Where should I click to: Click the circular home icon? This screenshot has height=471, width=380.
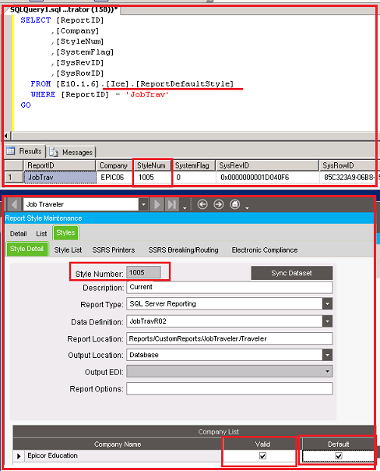click(235, 204)
